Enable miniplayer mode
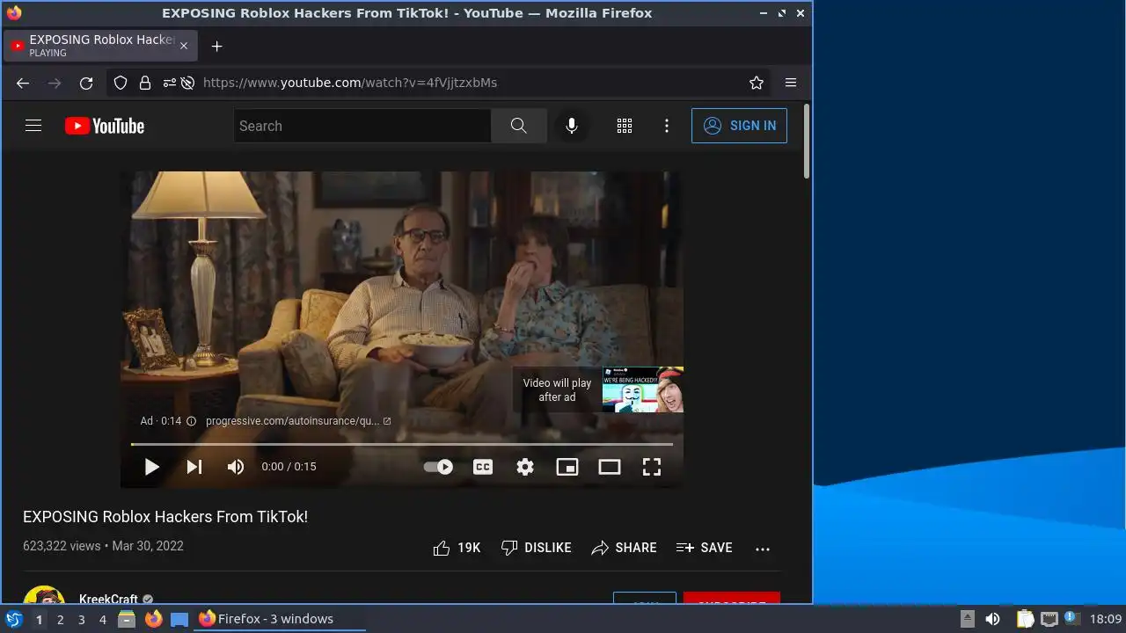Image resolution: width=1126 pixels, height=633 pixels. (567, 467)
